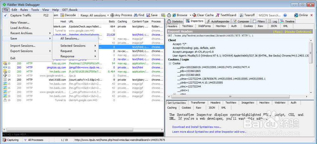Expand the Request submenu
This screenshot has width=317, height=144.
[75, 51]
